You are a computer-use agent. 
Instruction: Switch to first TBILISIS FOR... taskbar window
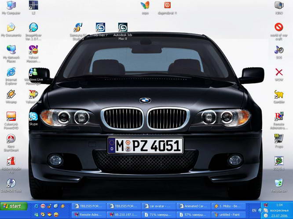click(88, 206)
